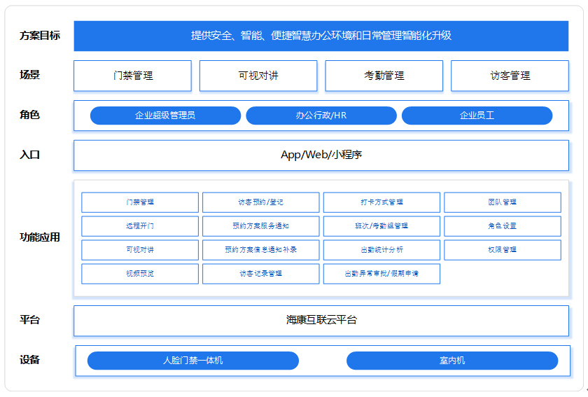Open 视频预览 function box
This screenshot has width=588, height=397.
click(x=140, y=274)
